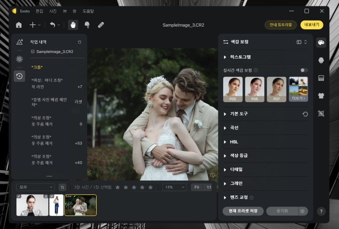Reset basic tools with circular arrow icon

pos(305,114)
